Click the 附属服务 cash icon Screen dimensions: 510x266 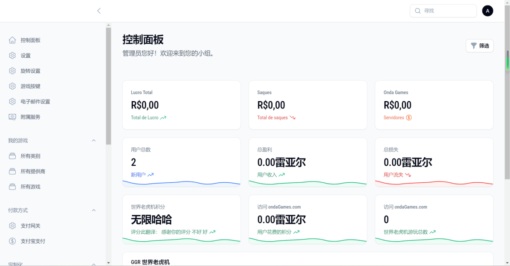[x=12, y=117]
